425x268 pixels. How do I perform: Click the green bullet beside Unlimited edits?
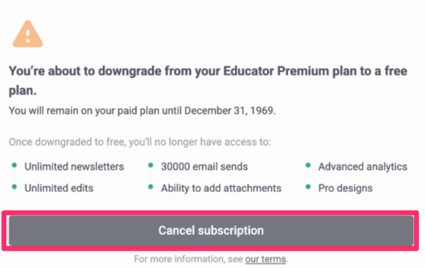click(14, 187)
